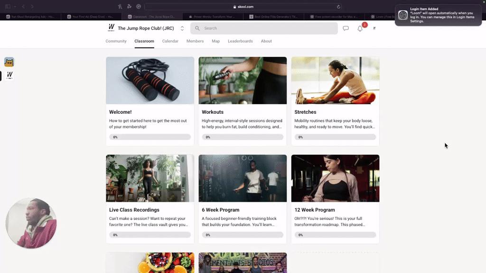The height and width of the screenshot is (273, 486).
Task: Expand the community switcher arrows
Action: point(182,28)
